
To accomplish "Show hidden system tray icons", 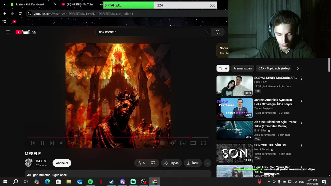I will click(x=269, y=182).
